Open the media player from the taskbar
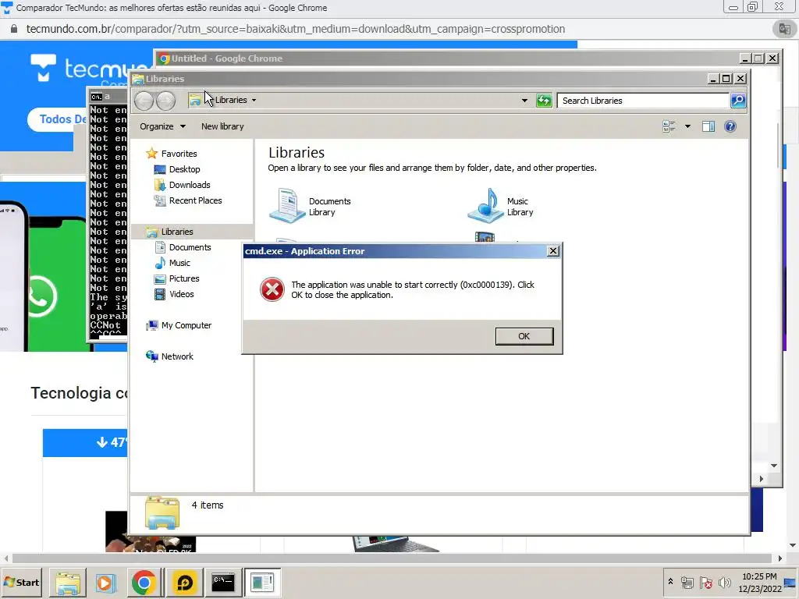This screenshot has height=599, width=799. 105,582
